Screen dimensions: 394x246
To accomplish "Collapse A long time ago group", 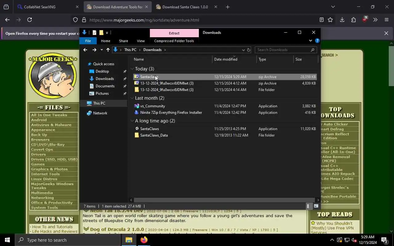I will click(x=132, y=121).
